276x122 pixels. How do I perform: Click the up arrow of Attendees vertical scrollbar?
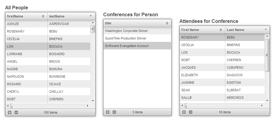pyautogui.click(x=267, y=36)
